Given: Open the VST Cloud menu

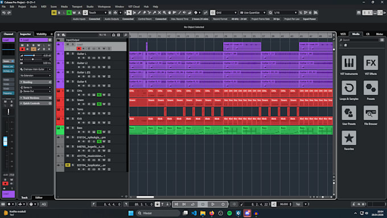Looking at the screenshot, I should (x=134, y=7).
